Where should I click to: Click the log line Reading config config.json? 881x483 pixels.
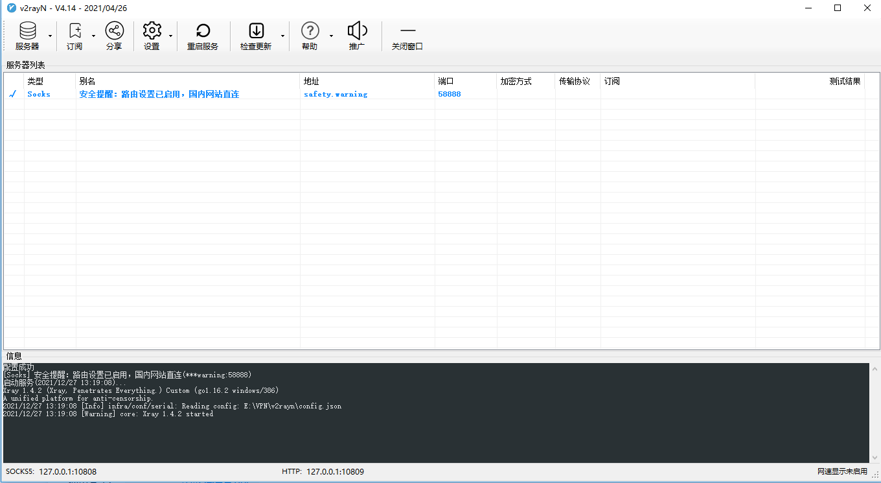point(172,406)
